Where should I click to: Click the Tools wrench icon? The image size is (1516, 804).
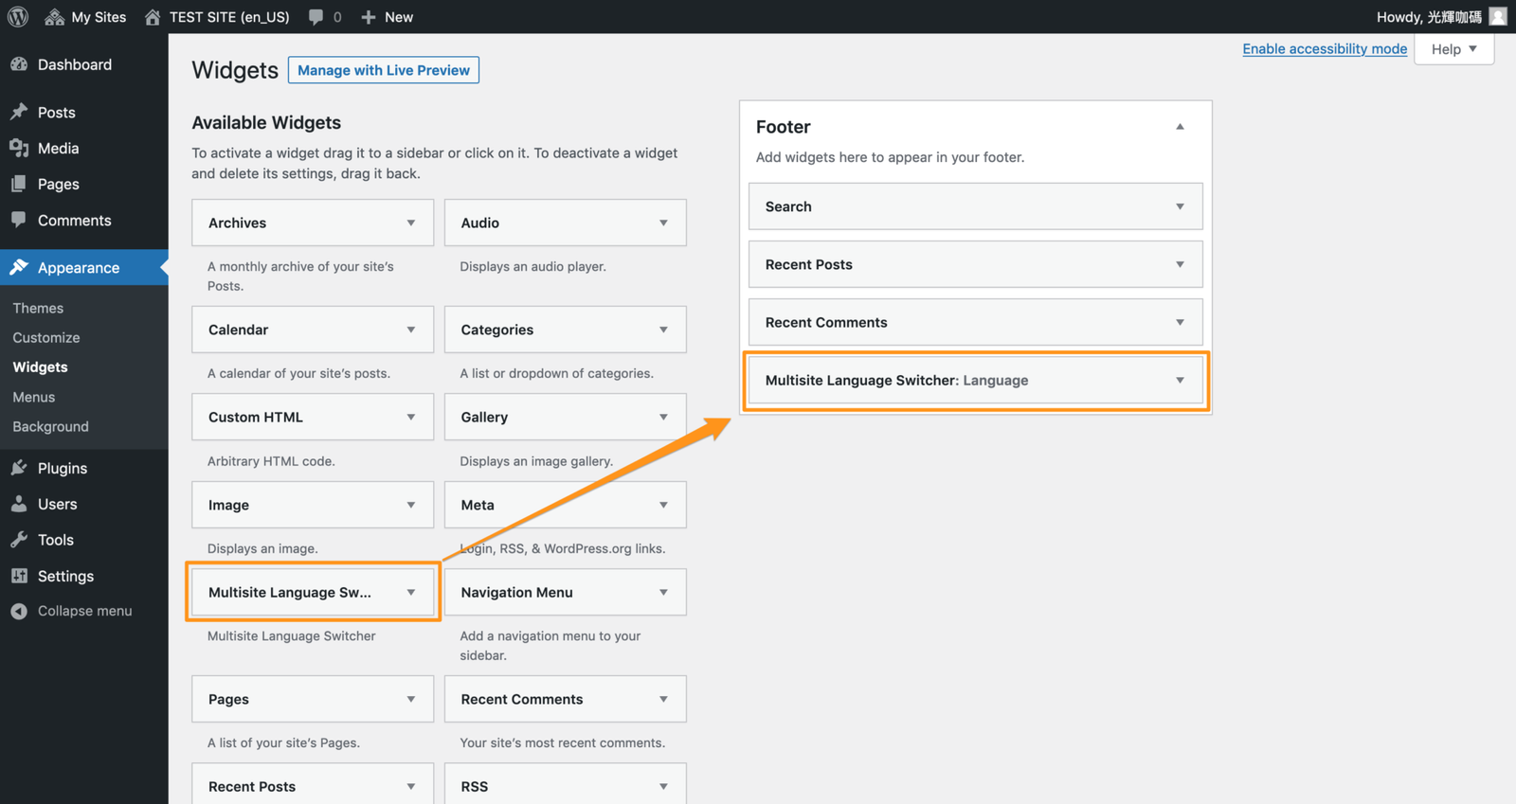(19, 540)
